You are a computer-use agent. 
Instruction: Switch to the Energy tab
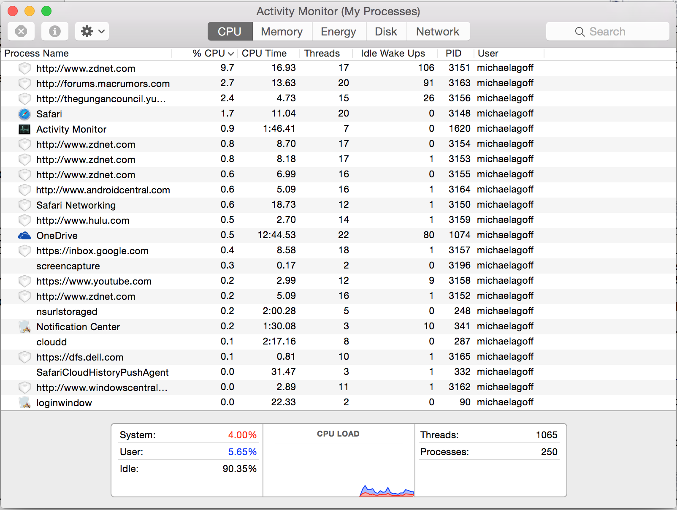(338, 32)
